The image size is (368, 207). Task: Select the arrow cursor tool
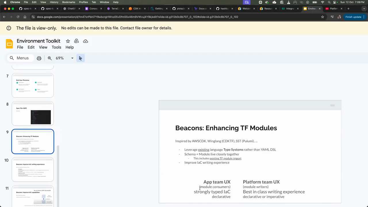[x=80, y=58]
